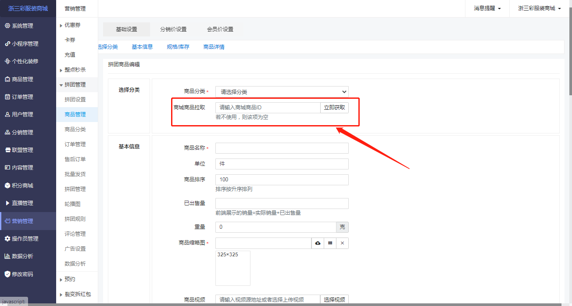
Task: Click the 操作员管理 gear icon
Action: [x=7, y=239]
